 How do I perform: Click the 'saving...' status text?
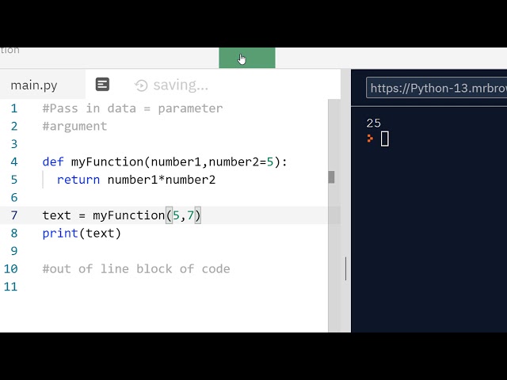tap(181, 85)
